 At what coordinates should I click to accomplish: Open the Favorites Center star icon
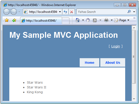[x=7, y=20]
